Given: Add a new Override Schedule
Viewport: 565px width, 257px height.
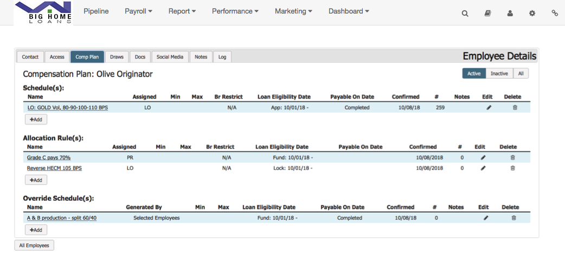Looking at the screenshot, I should (36, 230).
